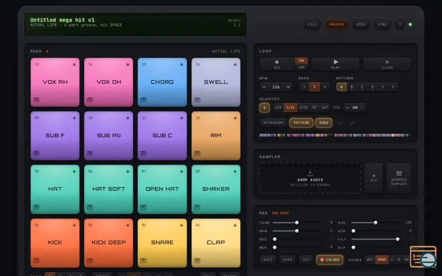Adjust the ATK attack slider
The height and width of the screenshot is (276, 442).
(376, 231)
